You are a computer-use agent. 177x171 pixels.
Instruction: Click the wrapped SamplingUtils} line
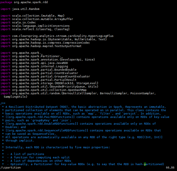15,97
